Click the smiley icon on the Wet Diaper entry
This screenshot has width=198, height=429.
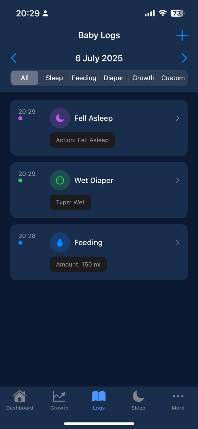(60, 180)
